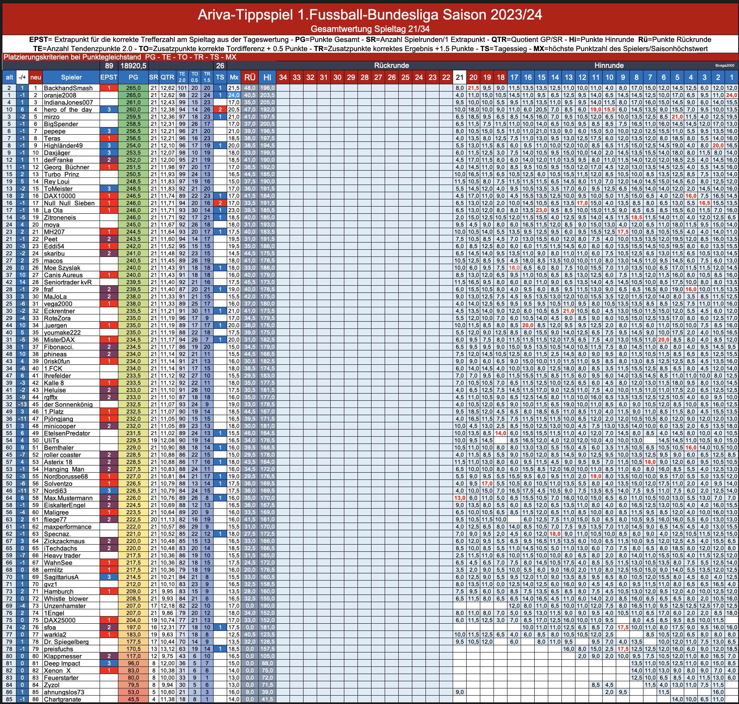Select the 'QTR' column header

(167, 78)
